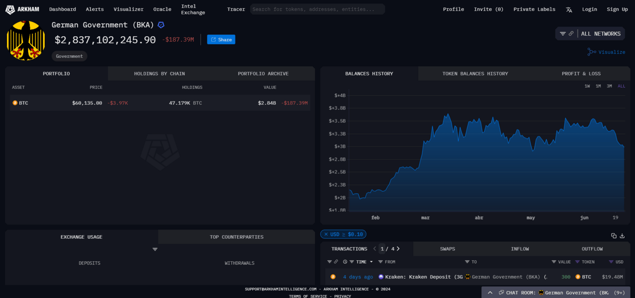Click the leftmost filter icon in transactions header
Viewport: 635px width, 298px height.
pyautogui.click(x=330, y=262)
